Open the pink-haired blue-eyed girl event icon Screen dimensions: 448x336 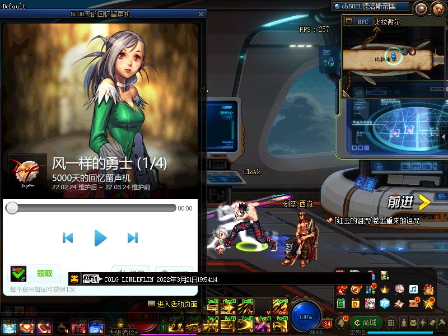tap(370, 304)
